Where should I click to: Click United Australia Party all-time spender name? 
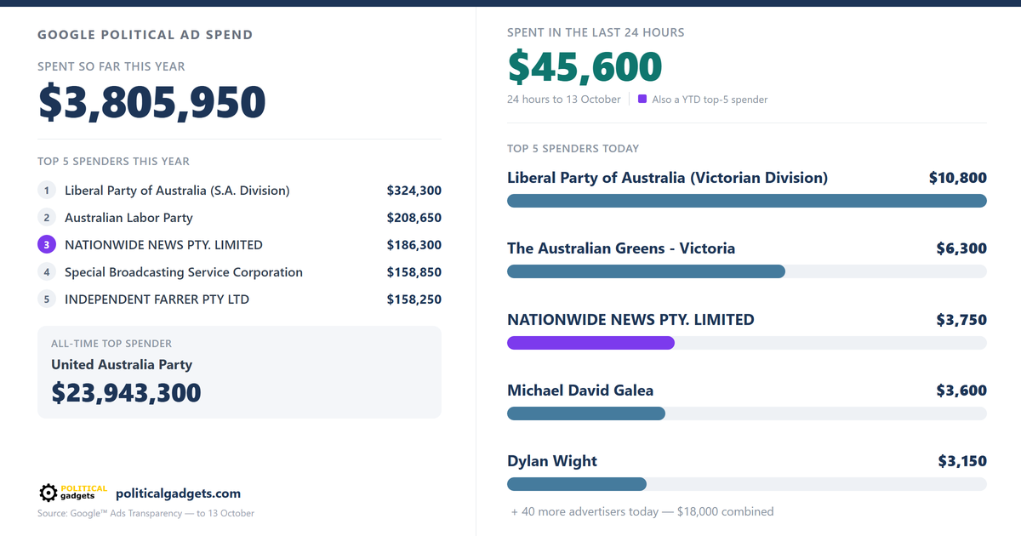click(122, 365)
